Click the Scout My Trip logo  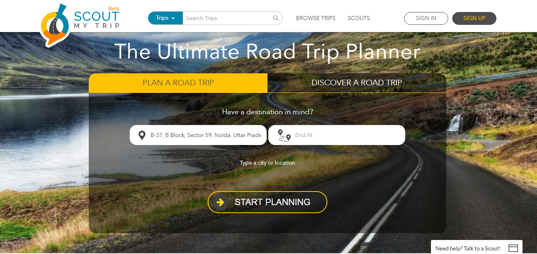click(80, 24)
